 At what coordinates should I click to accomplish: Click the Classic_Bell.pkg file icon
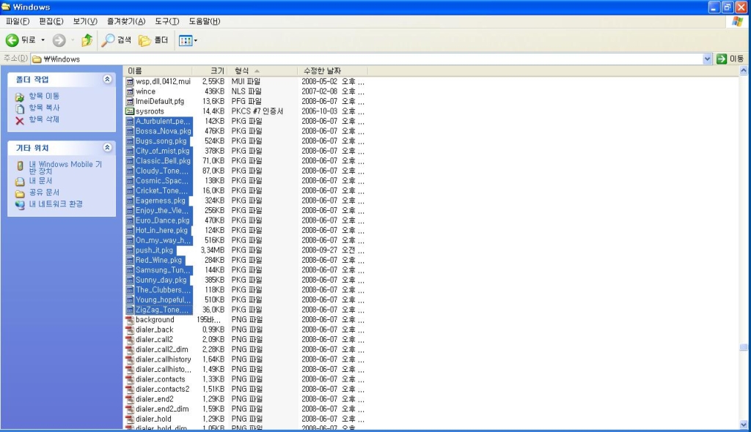[x=130, y=161]
